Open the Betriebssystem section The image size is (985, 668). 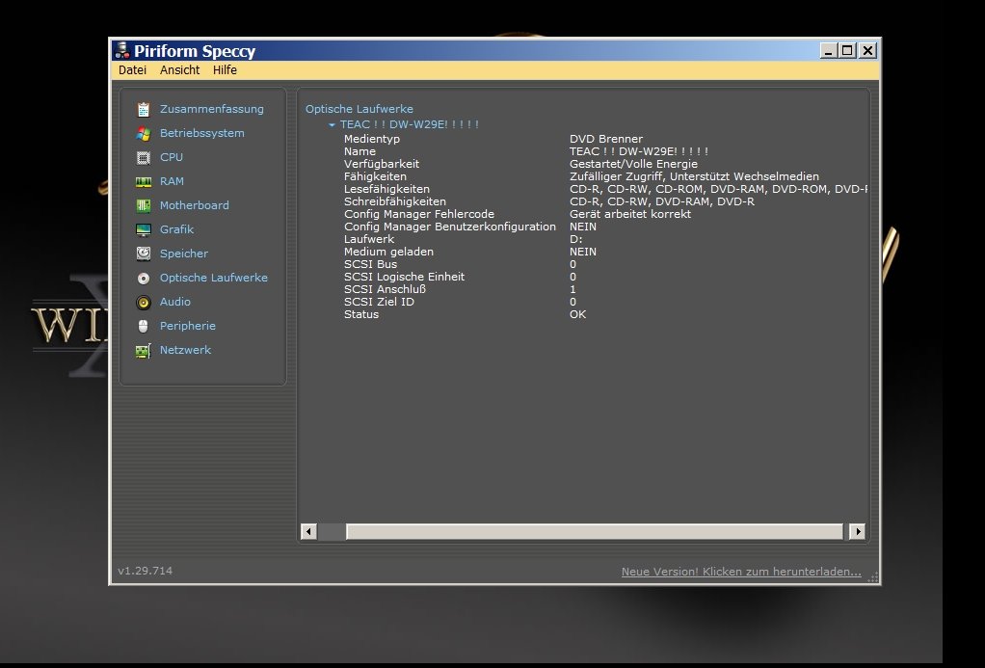[201, 133]
